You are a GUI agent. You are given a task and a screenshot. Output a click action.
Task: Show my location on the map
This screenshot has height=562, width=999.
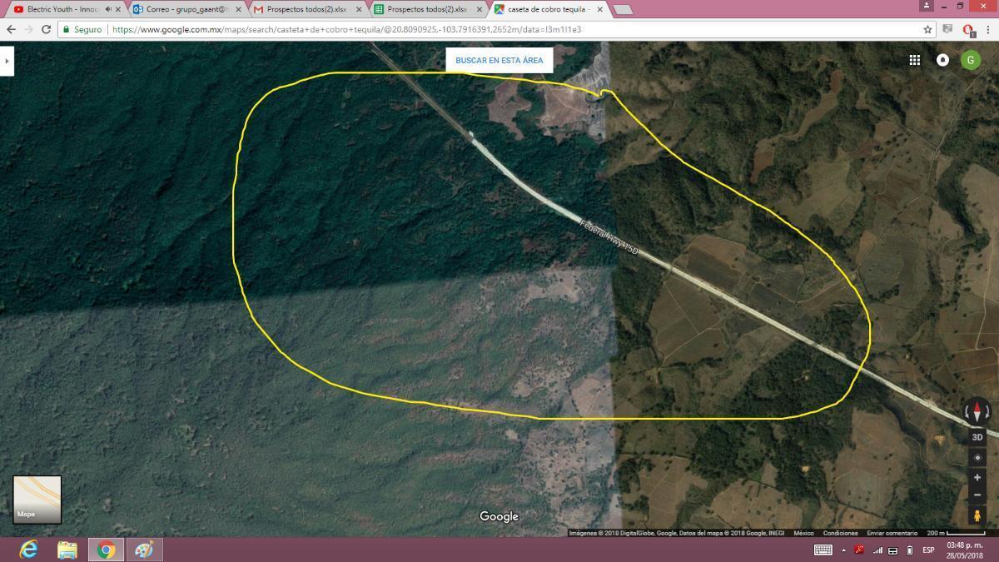coord(977,458)
